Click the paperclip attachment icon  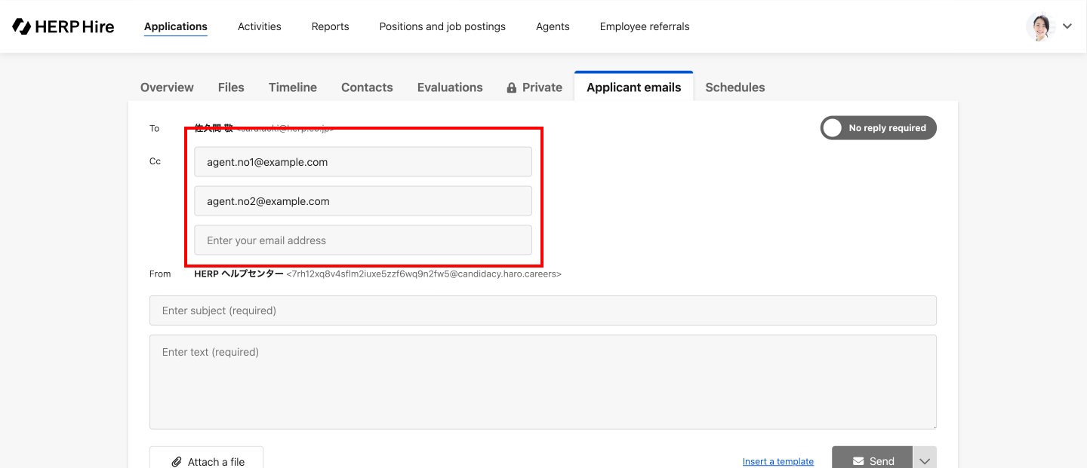coord(177,461)
